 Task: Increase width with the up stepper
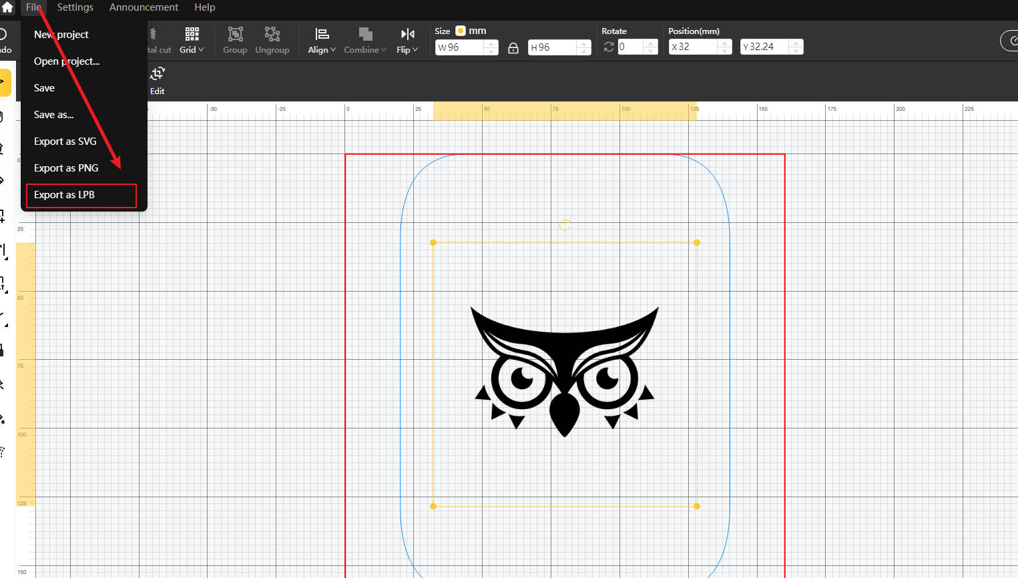coord(491,44)
